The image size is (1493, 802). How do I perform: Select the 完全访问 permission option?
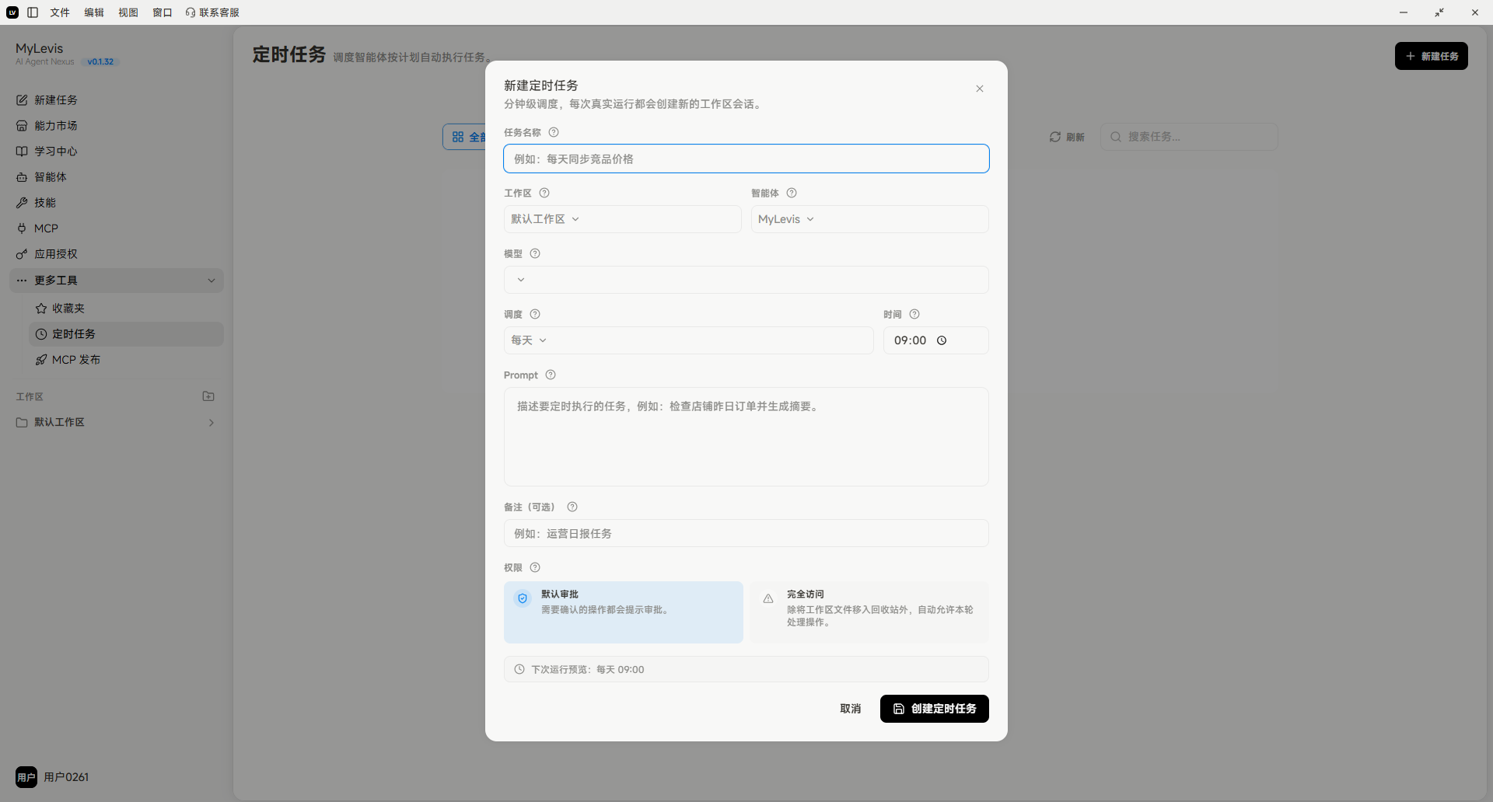coord(869,612)
